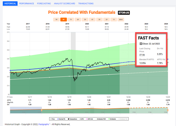This screenshot has height=126, width=176.
Task: Click the 12/21 dividend value 1.49
Action: click(x=109, y=104)
